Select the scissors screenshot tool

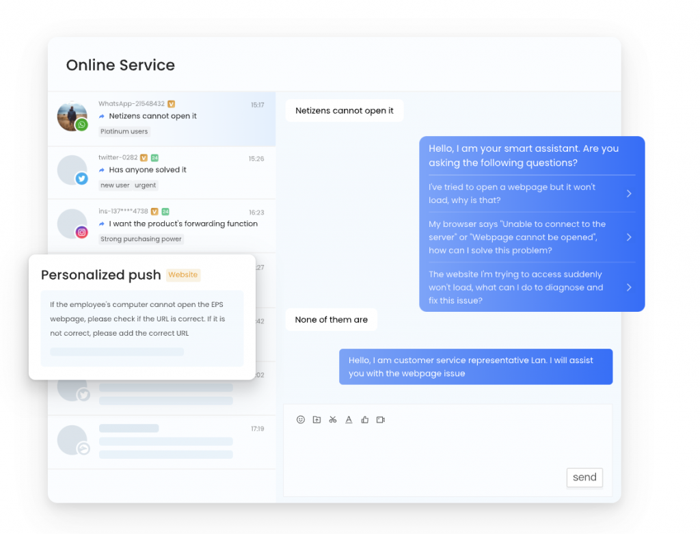point(333,420)
